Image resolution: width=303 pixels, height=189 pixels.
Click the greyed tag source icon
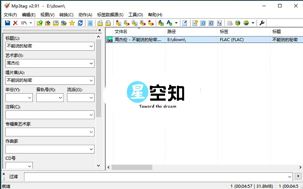tap(229, 23)
